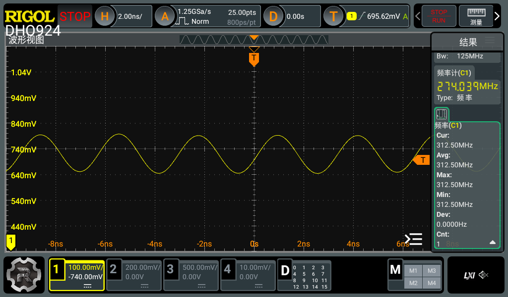
Task: Click the counter Type 频率 setting
Action: click(454, 98)
